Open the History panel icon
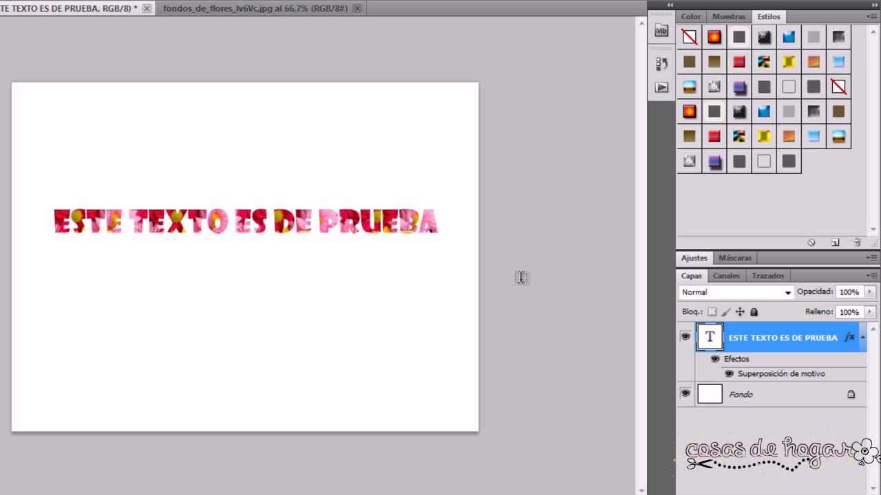 [661, 63]
